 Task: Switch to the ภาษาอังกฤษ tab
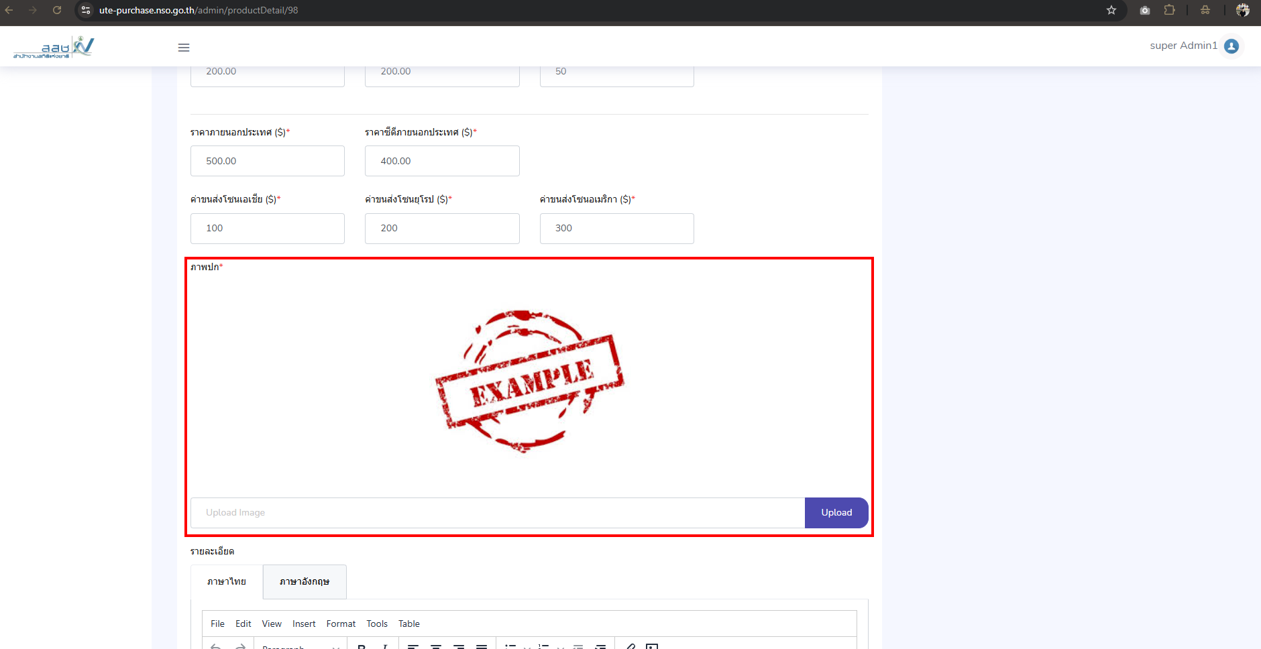coord(305,581)
